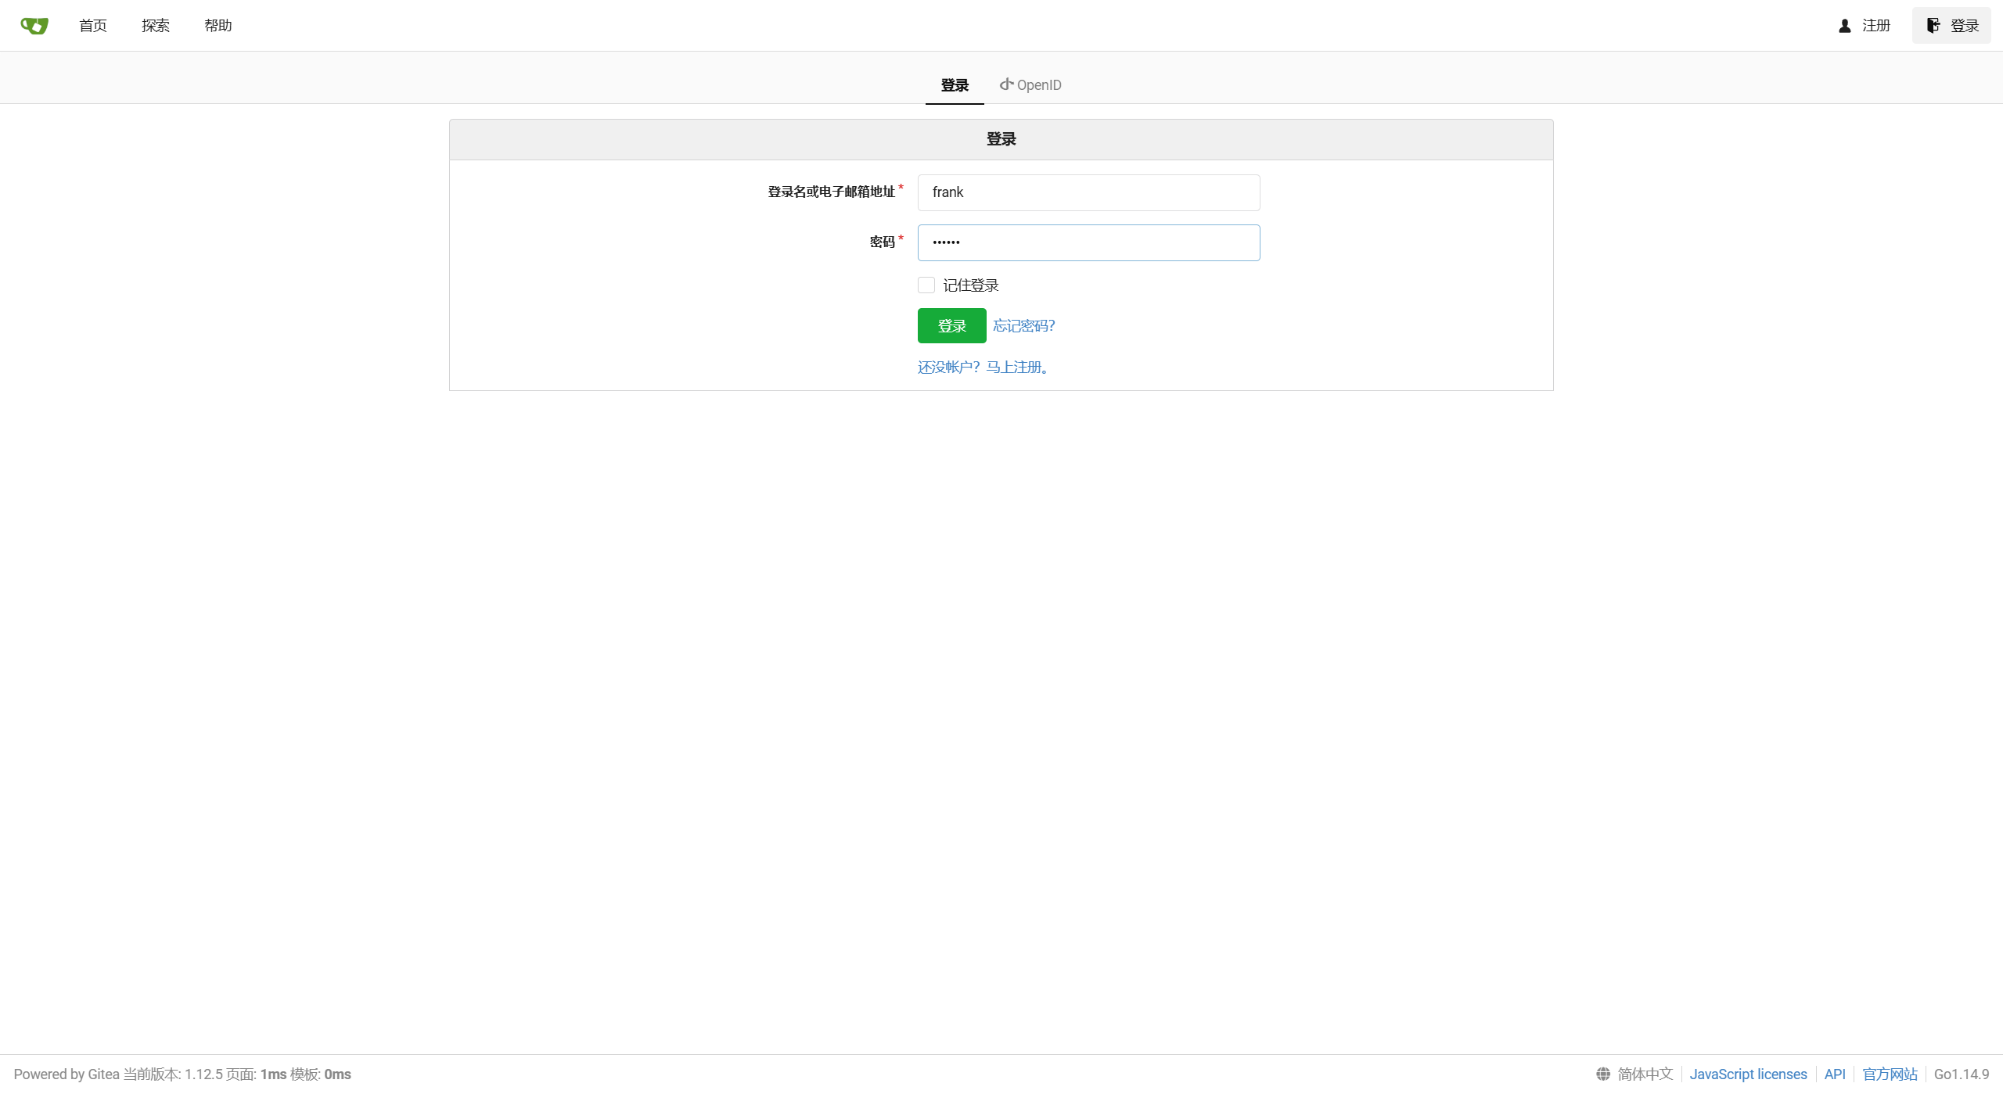Open the 帮助 menu item

pyautogui.click(x=218, y=26)
